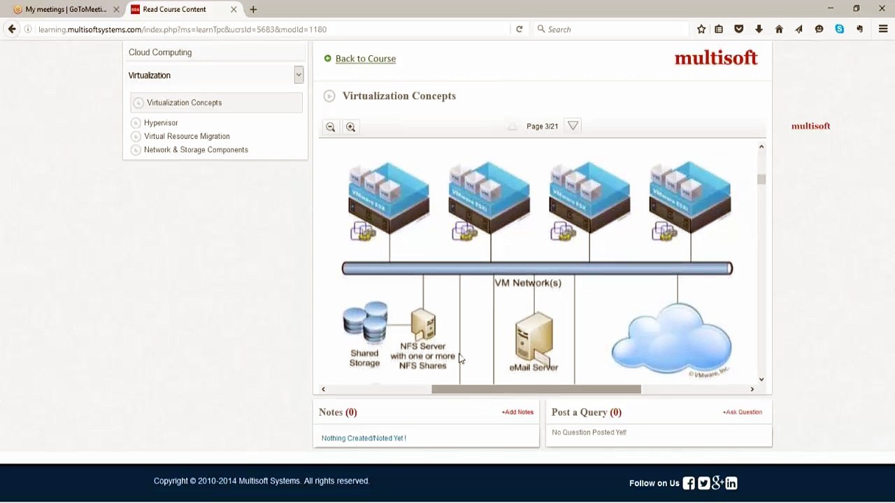Click the Page 3/21 indicator

(x=542, y=126)
